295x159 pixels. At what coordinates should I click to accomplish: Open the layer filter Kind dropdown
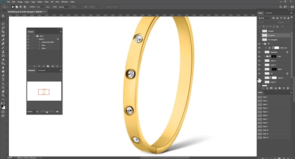point(264,18)
